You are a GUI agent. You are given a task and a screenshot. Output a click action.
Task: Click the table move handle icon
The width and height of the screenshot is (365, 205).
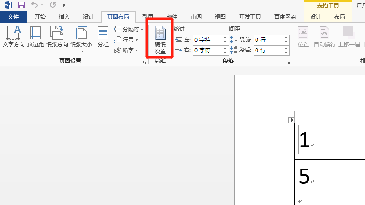291,120
